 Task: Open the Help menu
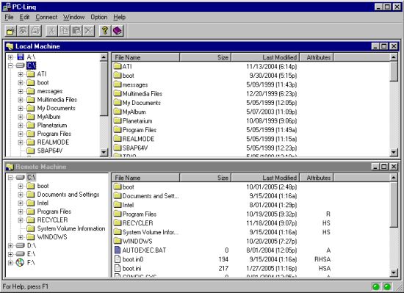point(120,17)
